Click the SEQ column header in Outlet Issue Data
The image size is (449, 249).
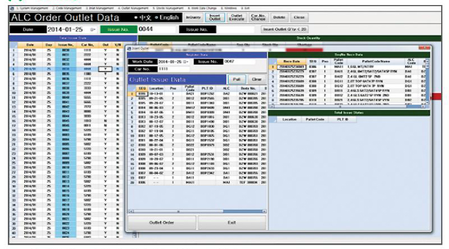click(x=142, y=89)
